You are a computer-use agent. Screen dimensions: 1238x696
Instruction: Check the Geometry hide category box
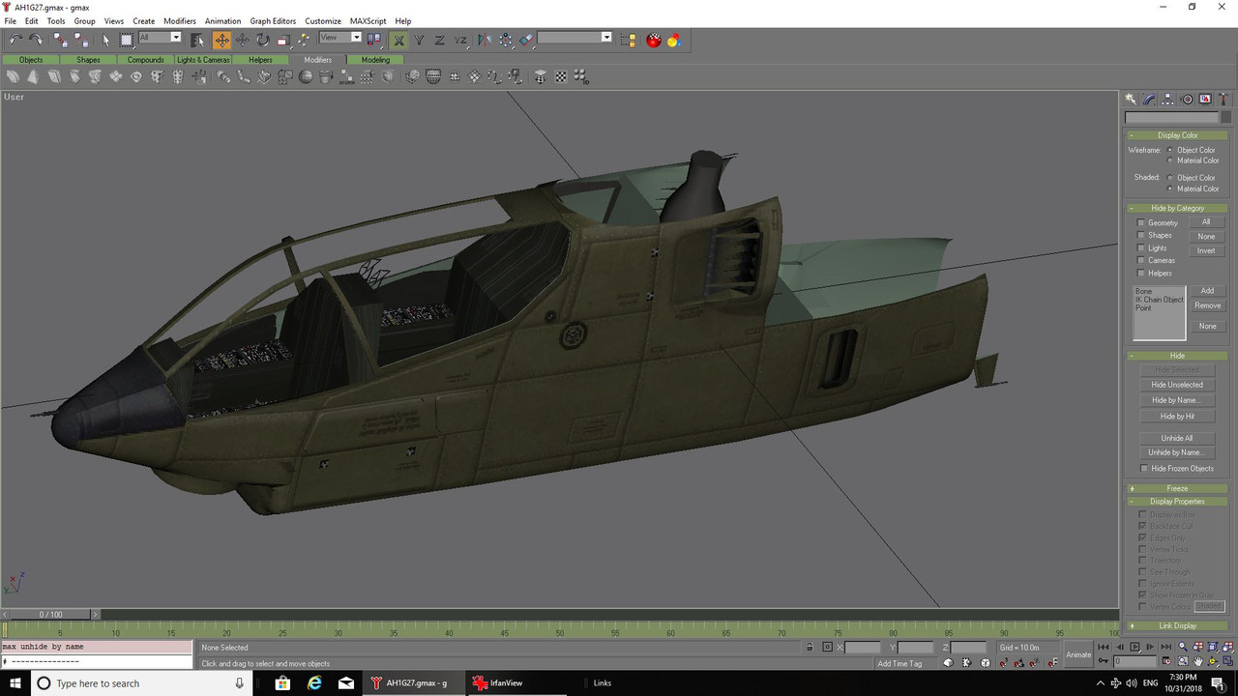[1141, 223]
